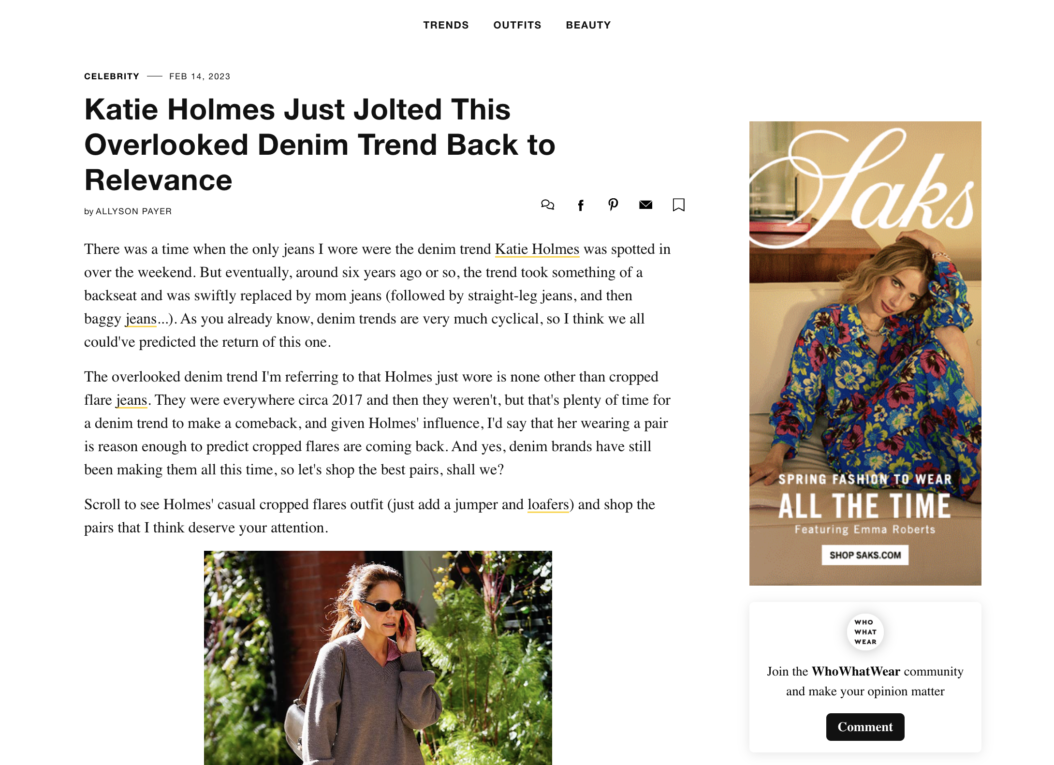Click the Saks spring fashion ad image
Viewport: 1054px width, 765px height.
pyautogui.click(x=865, y=353)
